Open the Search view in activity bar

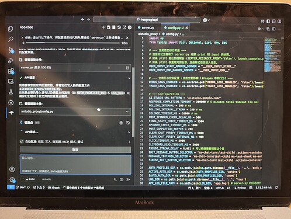coord(11,39)
